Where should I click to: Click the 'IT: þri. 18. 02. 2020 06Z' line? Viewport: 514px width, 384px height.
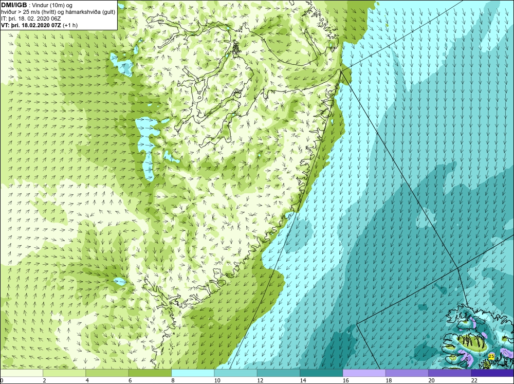(31, 19)
